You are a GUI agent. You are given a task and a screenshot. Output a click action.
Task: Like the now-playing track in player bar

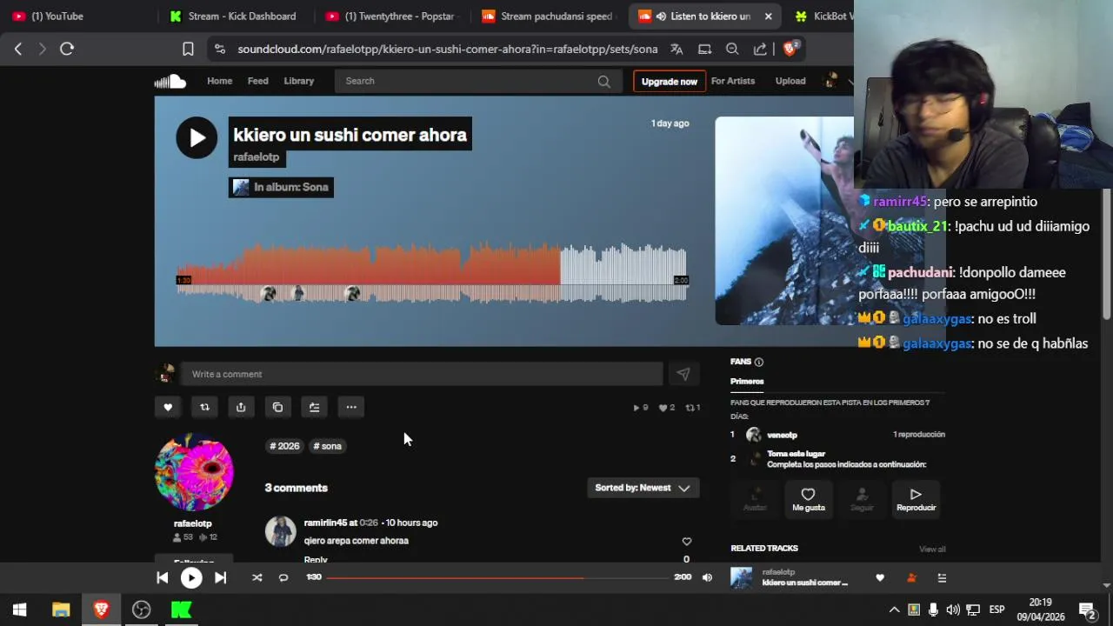(880, 577)
